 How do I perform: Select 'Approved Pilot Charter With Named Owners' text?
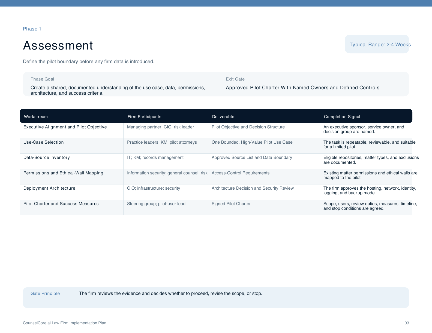pos(303,88)
